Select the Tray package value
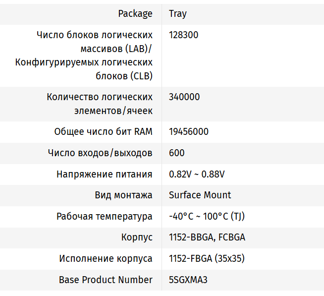 click(x=178, y=14)
